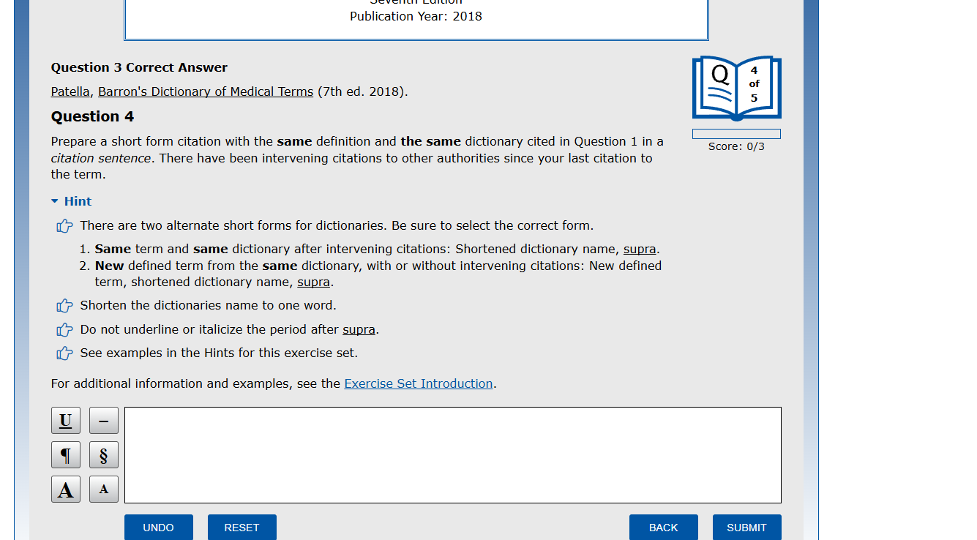The height and width of the screenshot is (540, 977).
Task: Open the Patella link
Action: click(x=70, y=91)
